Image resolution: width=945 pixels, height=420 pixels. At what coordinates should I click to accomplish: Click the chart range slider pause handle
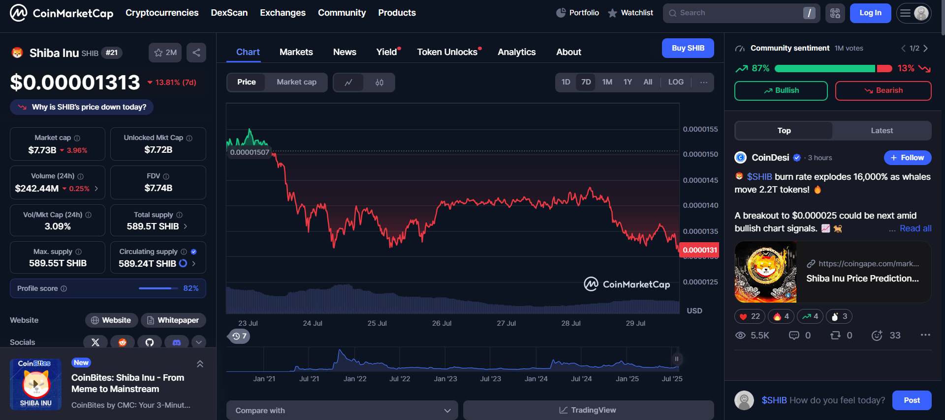pos(676,359)
